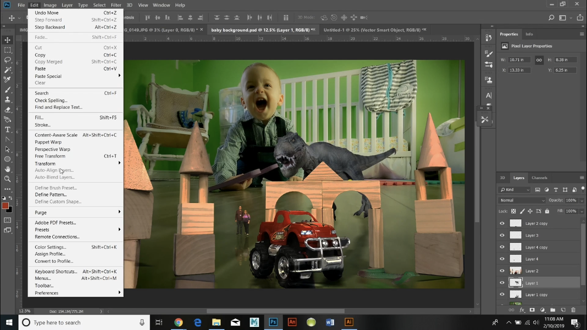Activate the baby background.psd document tab
Viewport: 587px width, 330px height.
point(263,29)
